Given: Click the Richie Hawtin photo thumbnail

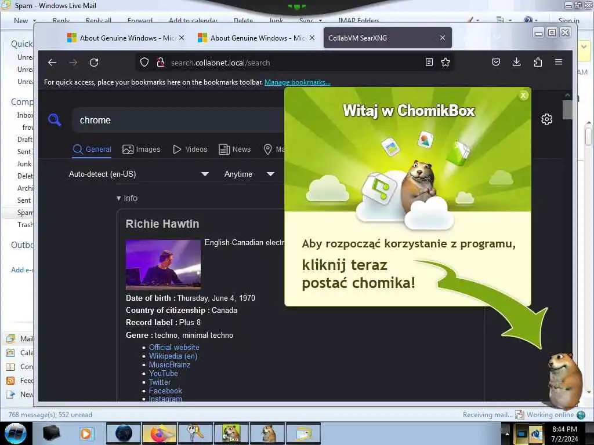Looking at the screenshot, I should (x=163, y=264).
